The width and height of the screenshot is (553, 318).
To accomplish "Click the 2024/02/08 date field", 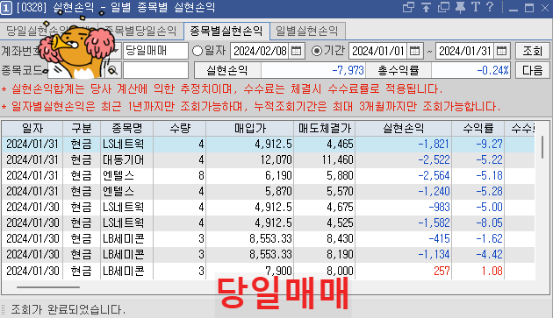I will [x=260, y=51].
